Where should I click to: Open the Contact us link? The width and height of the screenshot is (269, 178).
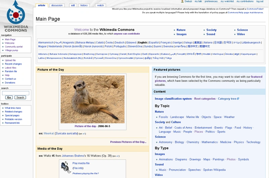click(x=10, y=79)
